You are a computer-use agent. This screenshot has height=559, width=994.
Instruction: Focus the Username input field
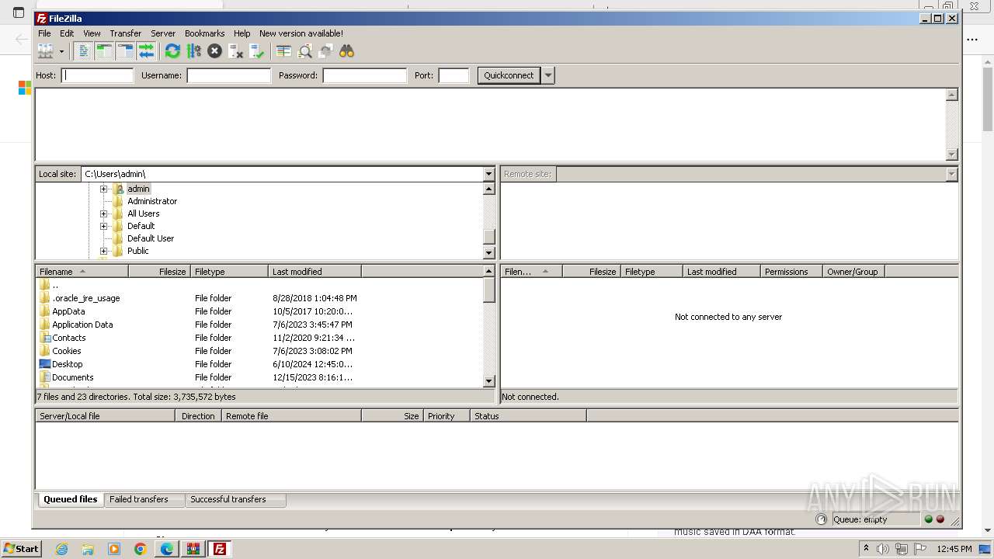pyautogui.click(x=228, y=75)
